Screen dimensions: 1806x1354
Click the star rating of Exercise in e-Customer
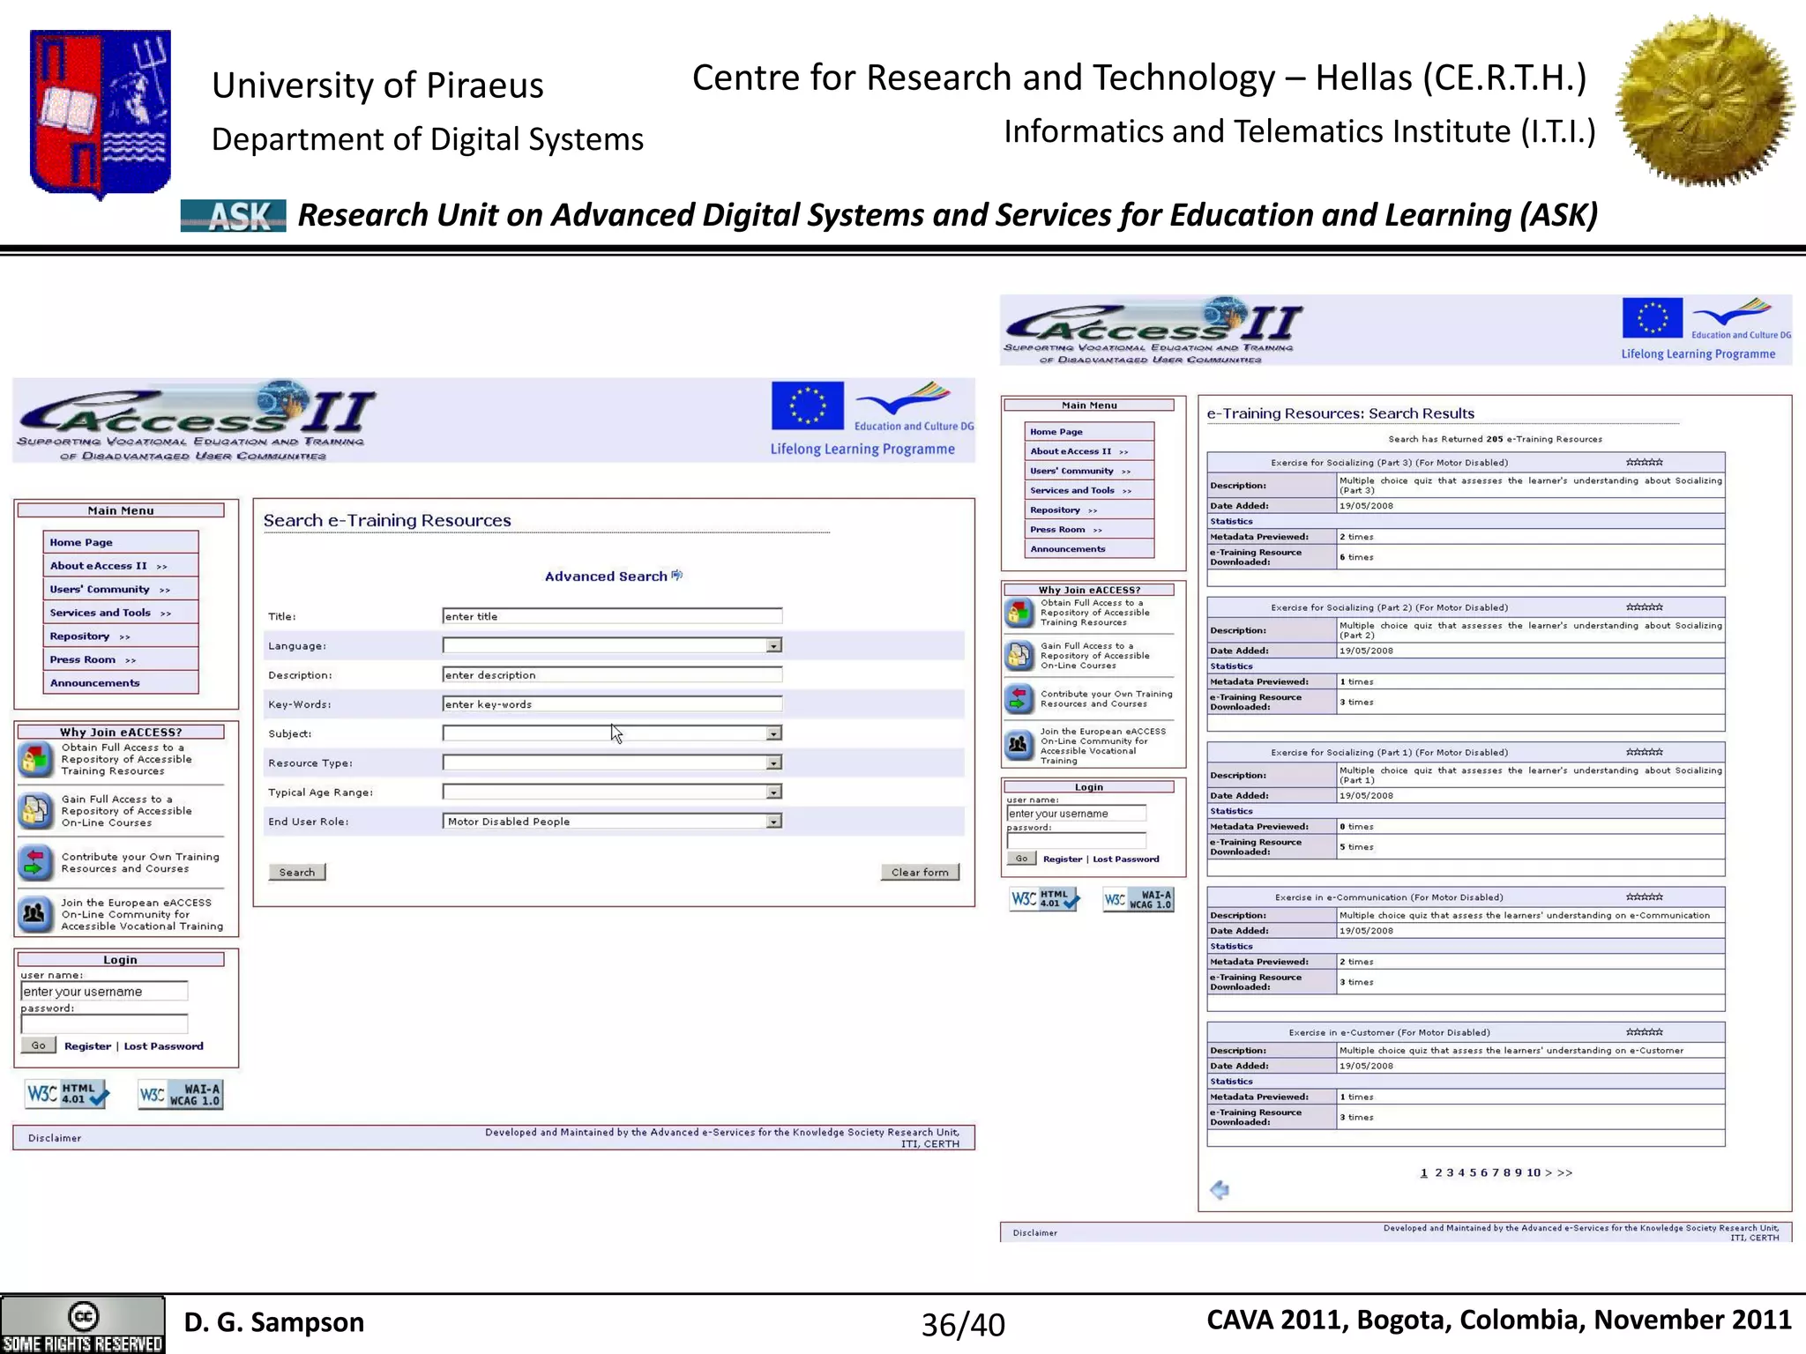1645,1031
